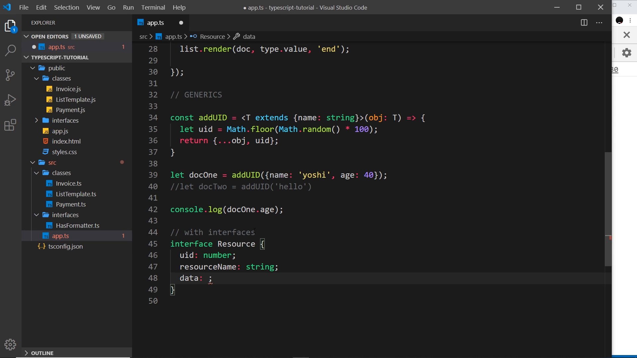
Task: Open the Selection menu
Action: point(67,7)
